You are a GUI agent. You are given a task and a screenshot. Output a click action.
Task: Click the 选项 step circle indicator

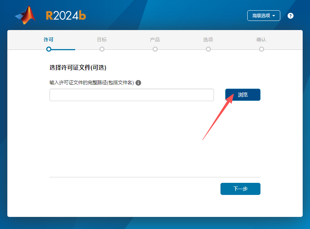tap(208, 49)
